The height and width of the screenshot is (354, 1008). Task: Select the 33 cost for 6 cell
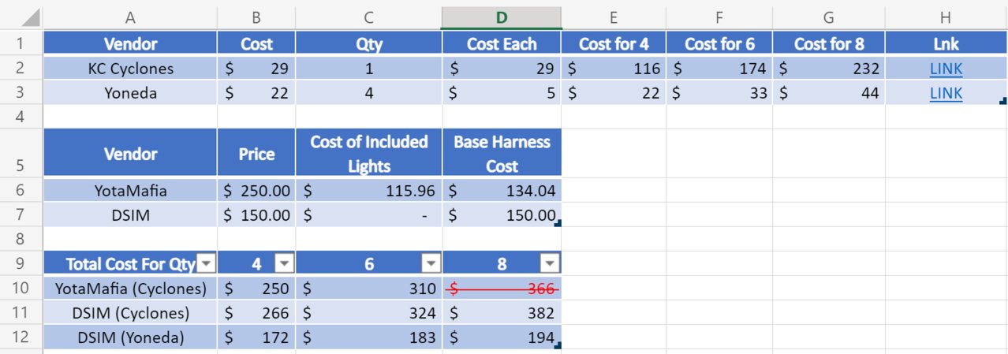719,93
